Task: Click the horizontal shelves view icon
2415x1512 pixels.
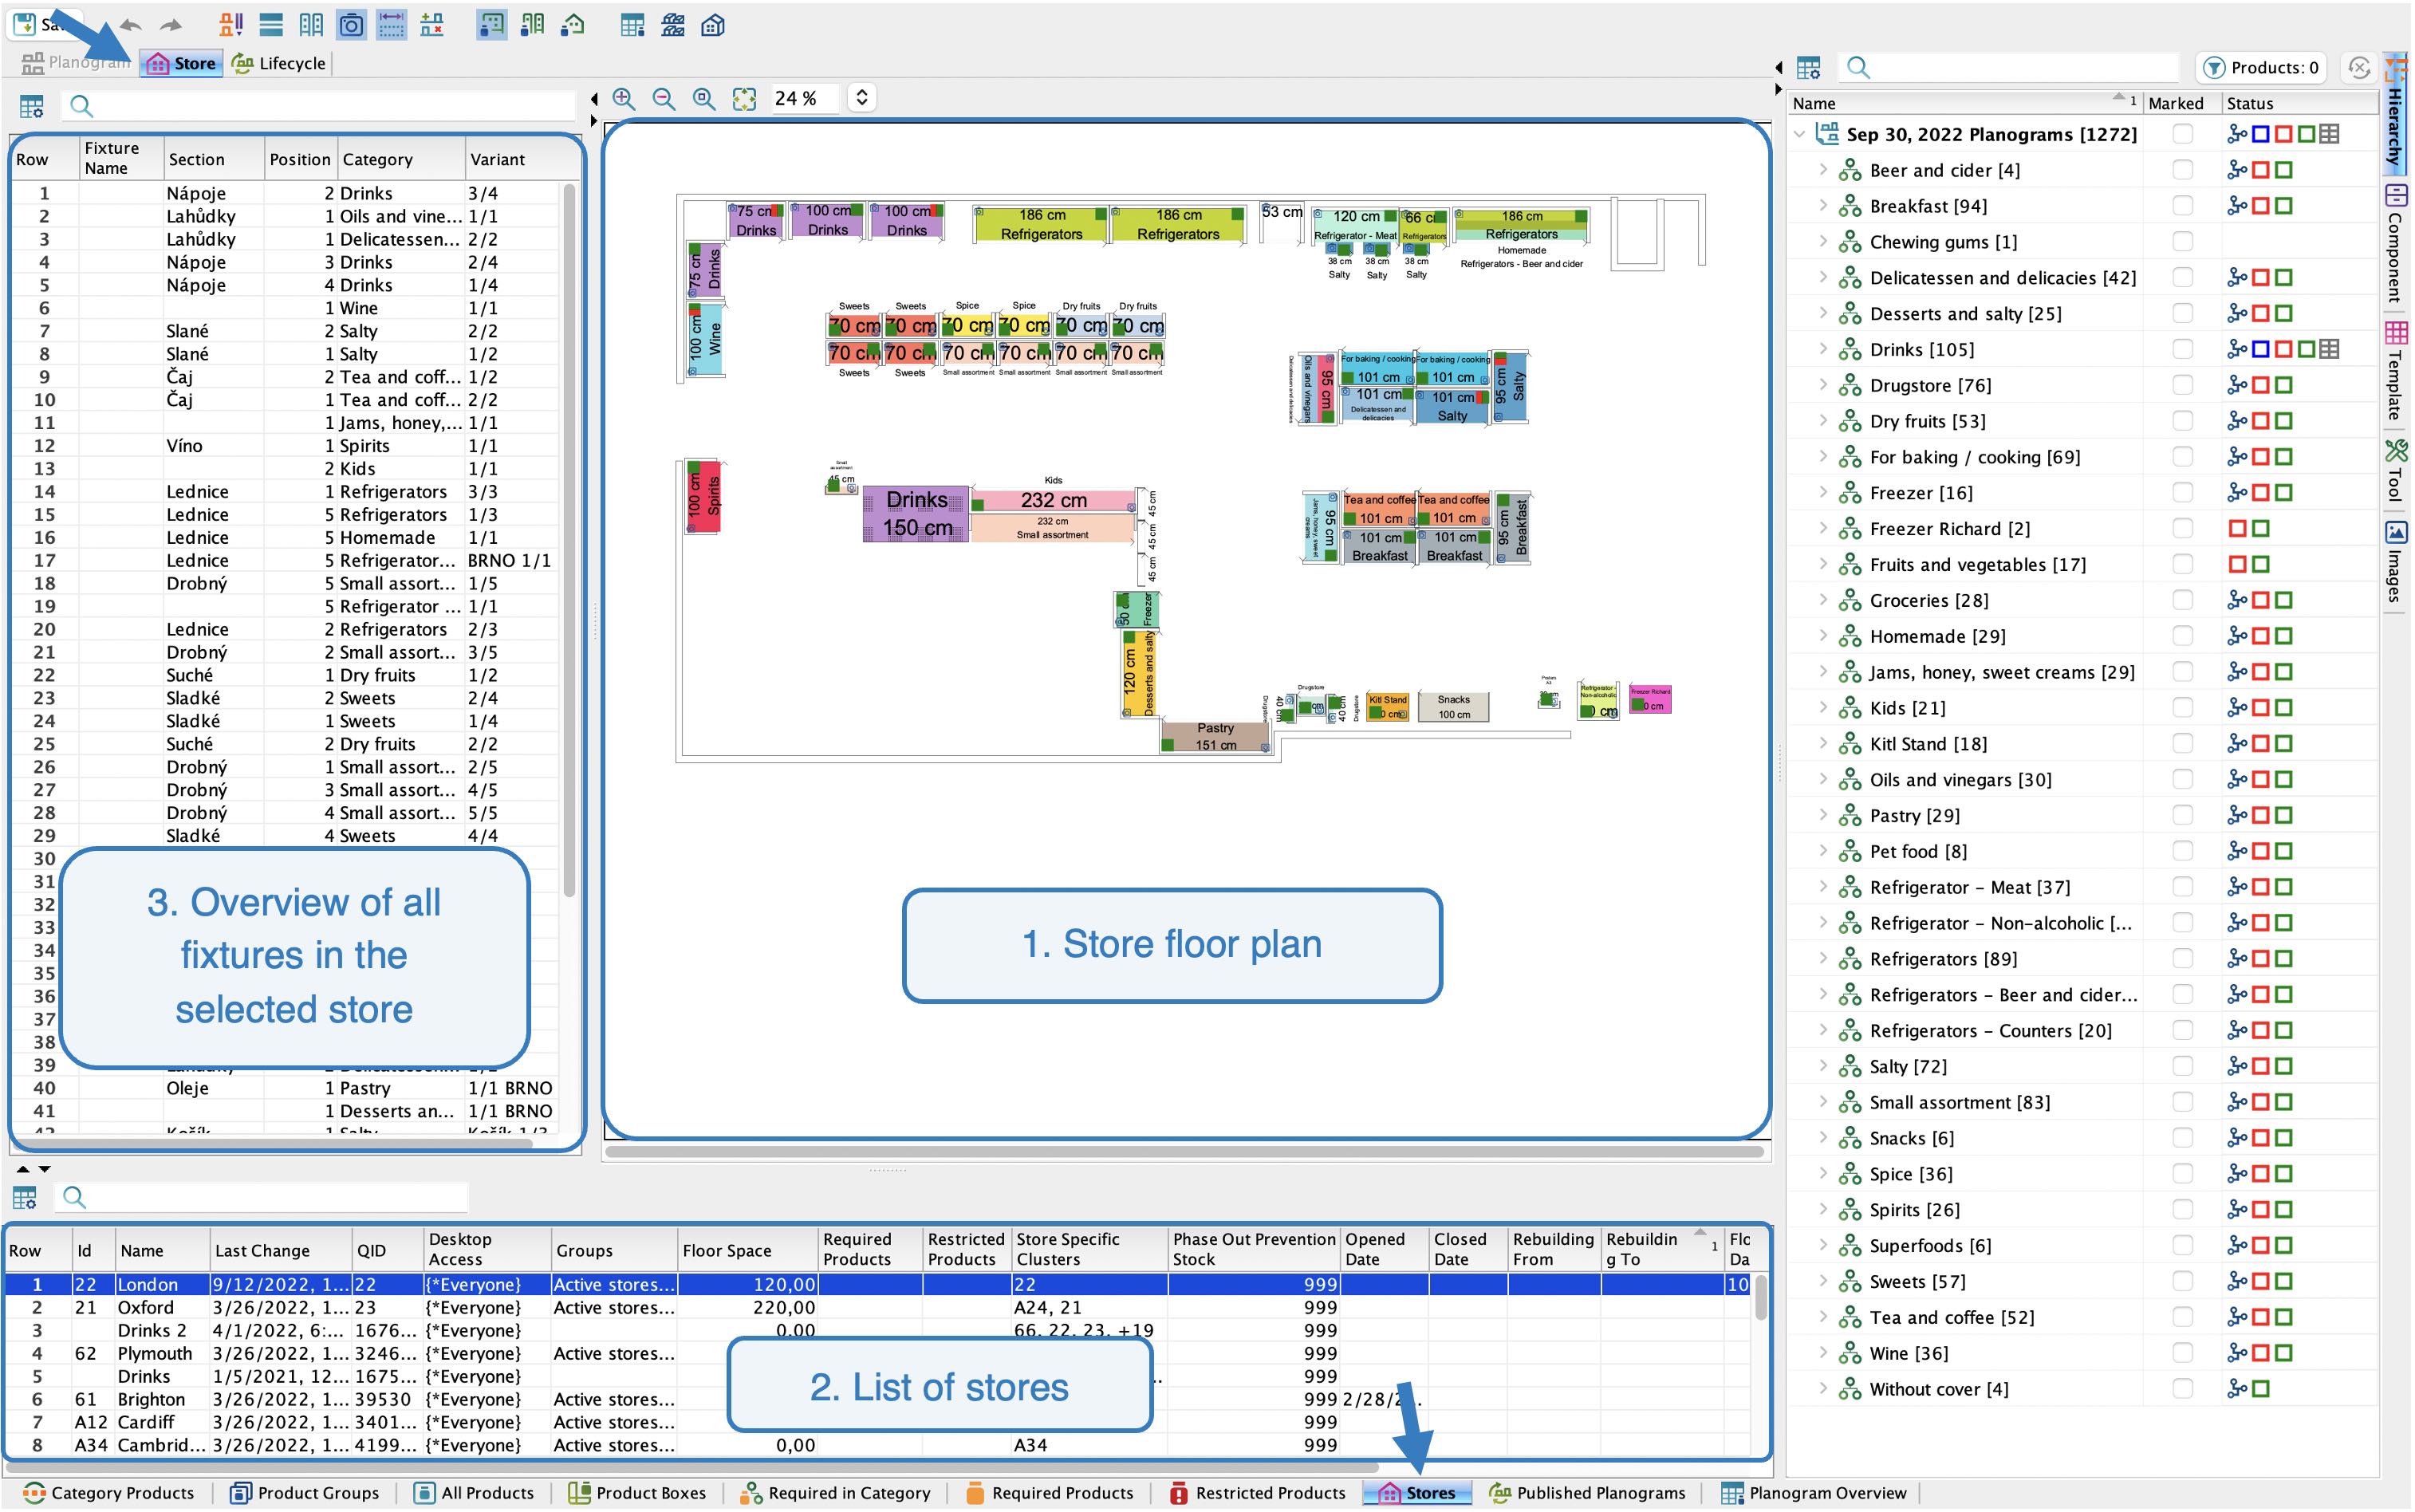Action: coord(270,25)
